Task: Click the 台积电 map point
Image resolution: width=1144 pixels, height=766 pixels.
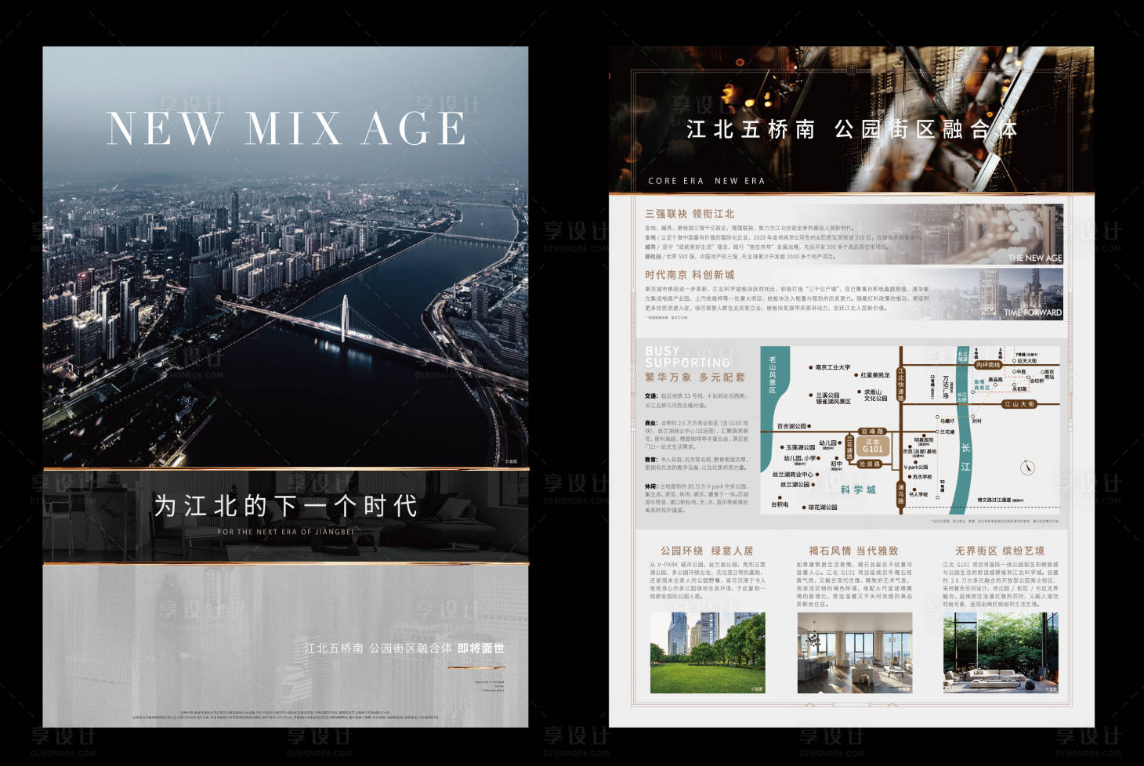Action: pyautogui.click(x=780, y=502)
